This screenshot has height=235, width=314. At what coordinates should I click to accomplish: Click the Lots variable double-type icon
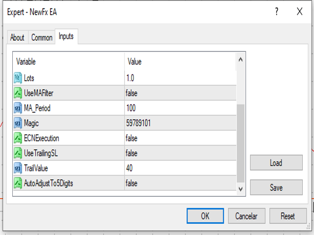coord(18,78)
